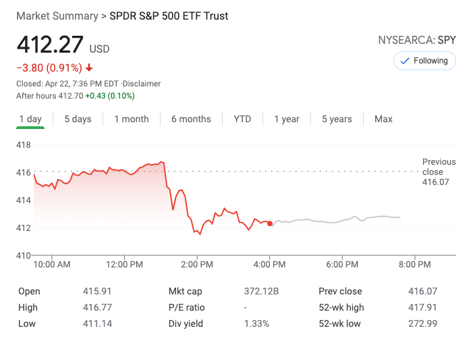Switch to 5 years range
The width and height of the screenshot is (475, 337).
[x=337, y=119]
